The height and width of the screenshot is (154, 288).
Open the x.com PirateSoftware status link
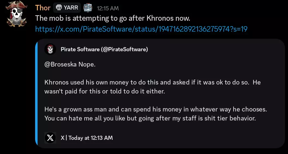coord(141,29)
